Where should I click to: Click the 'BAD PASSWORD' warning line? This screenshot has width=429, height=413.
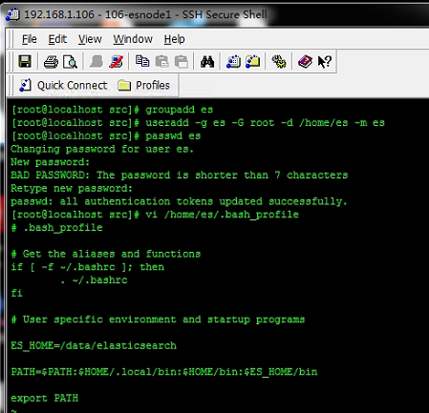point(179,175)
